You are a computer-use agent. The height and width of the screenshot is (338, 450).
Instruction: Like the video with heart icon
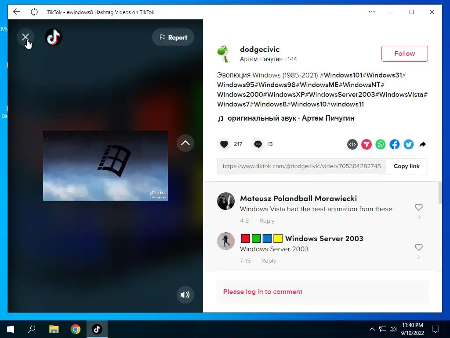coord(224,144)
